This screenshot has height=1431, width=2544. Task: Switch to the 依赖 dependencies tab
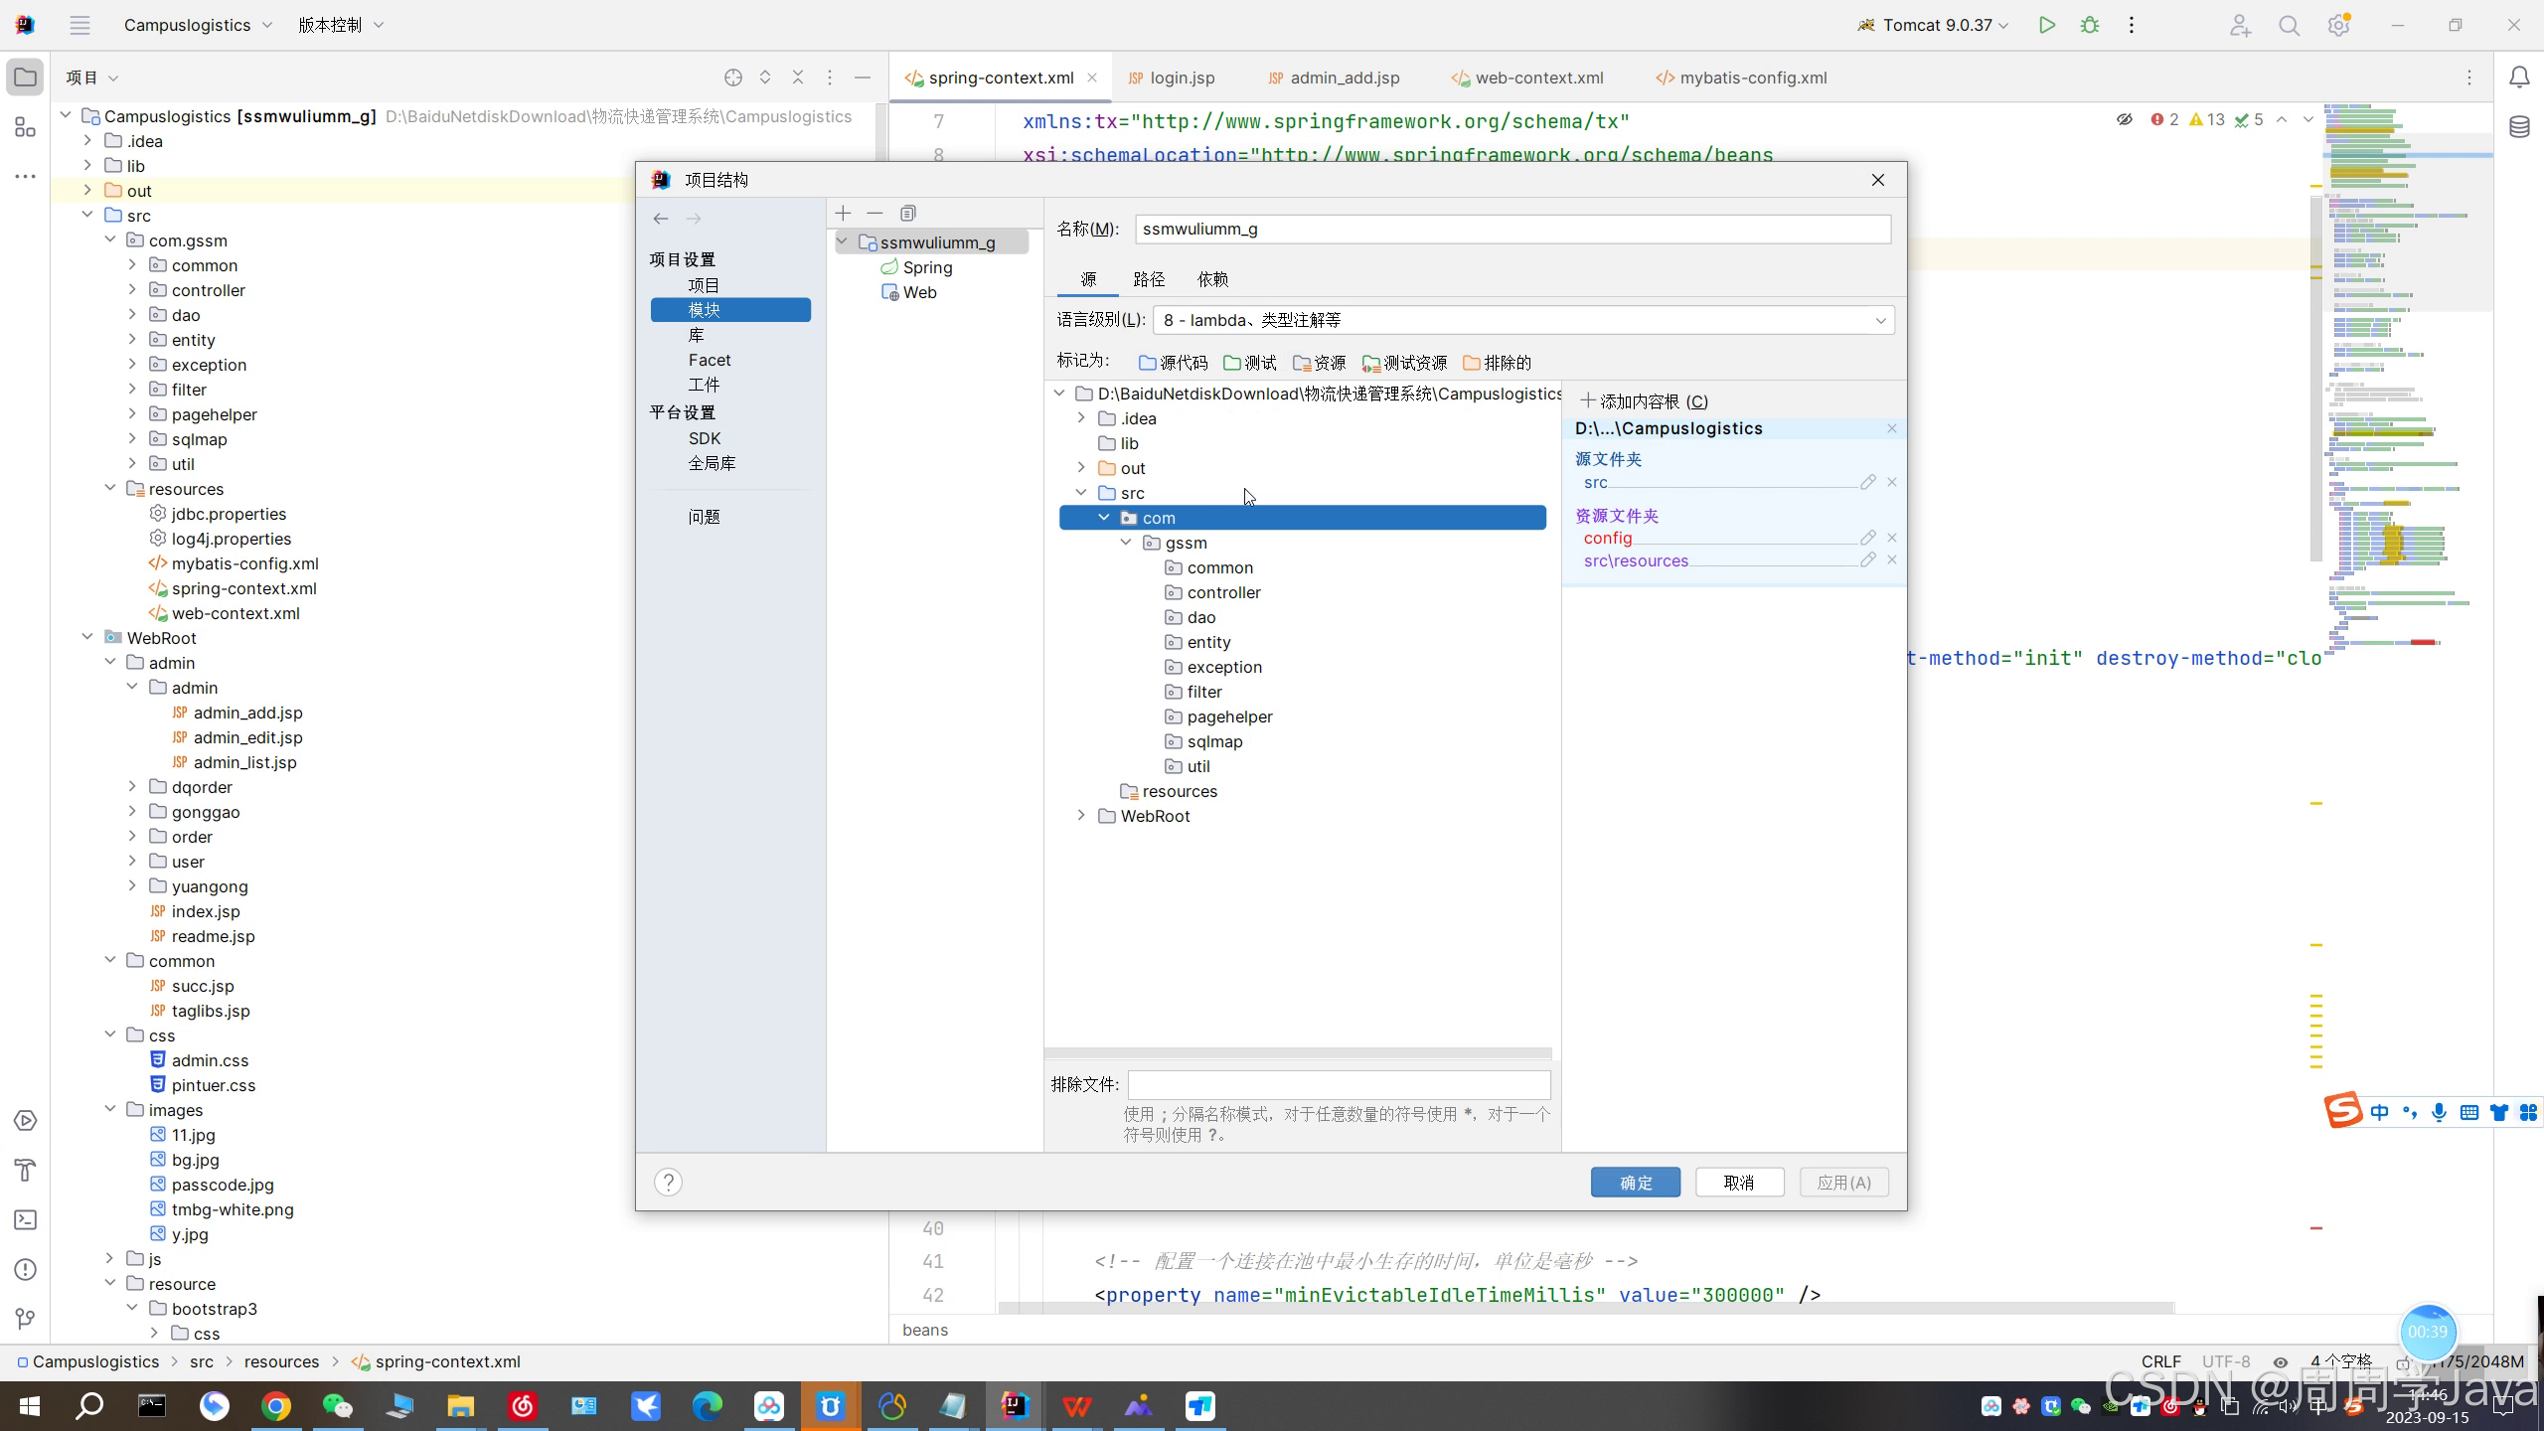(x=1212, y=279)
